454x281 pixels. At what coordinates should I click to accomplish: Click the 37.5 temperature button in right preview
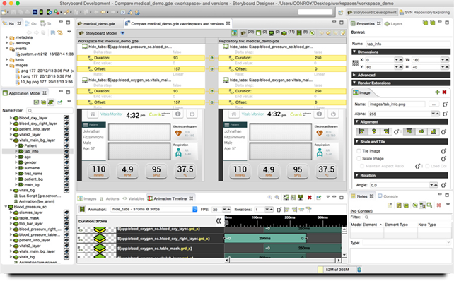[326, 171]
